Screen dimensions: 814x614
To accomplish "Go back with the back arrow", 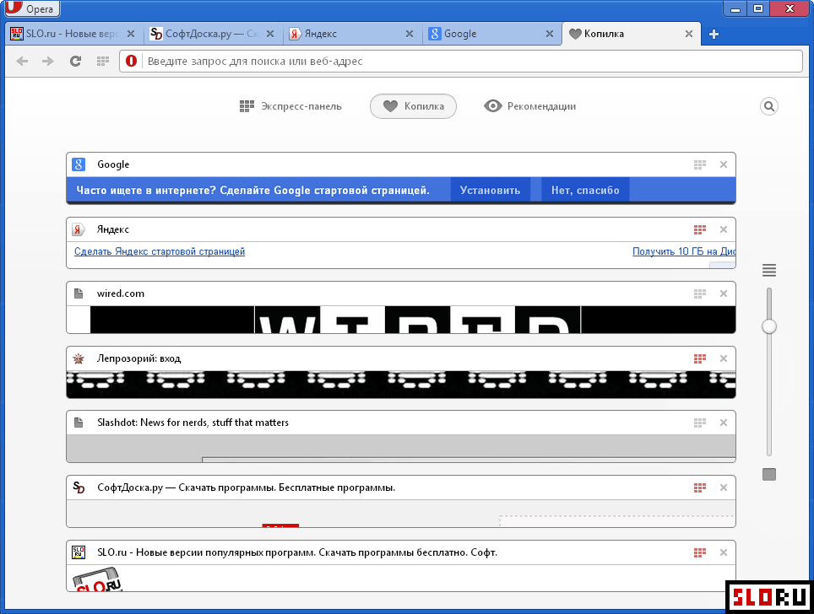I will point(22,62).
